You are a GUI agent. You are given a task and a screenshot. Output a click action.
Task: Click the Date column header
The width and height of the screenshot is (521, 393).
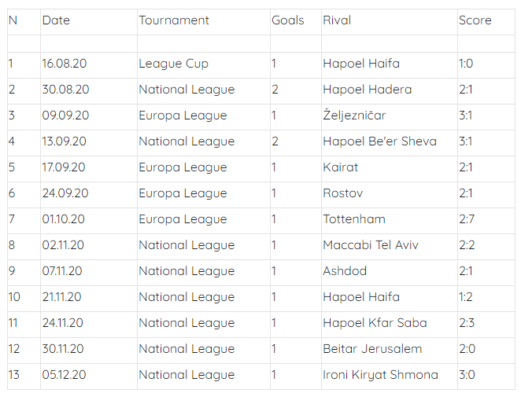coord(56,20)
